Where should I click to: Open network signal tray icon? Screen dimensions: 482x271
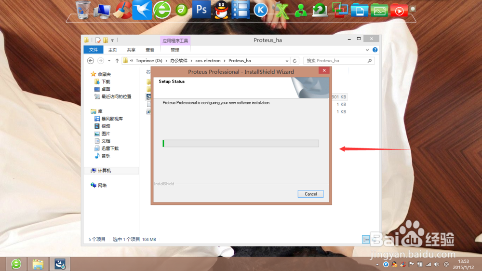428,264
